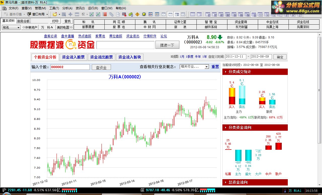The width and height of the screenshot is (322, 195).
Task: Select the 同花顺 source cell
Action: (x=120, y=22)
